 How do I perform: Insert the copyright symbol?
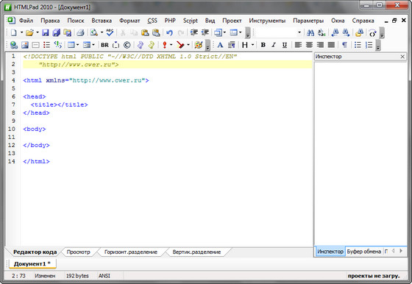pos(127,45)
